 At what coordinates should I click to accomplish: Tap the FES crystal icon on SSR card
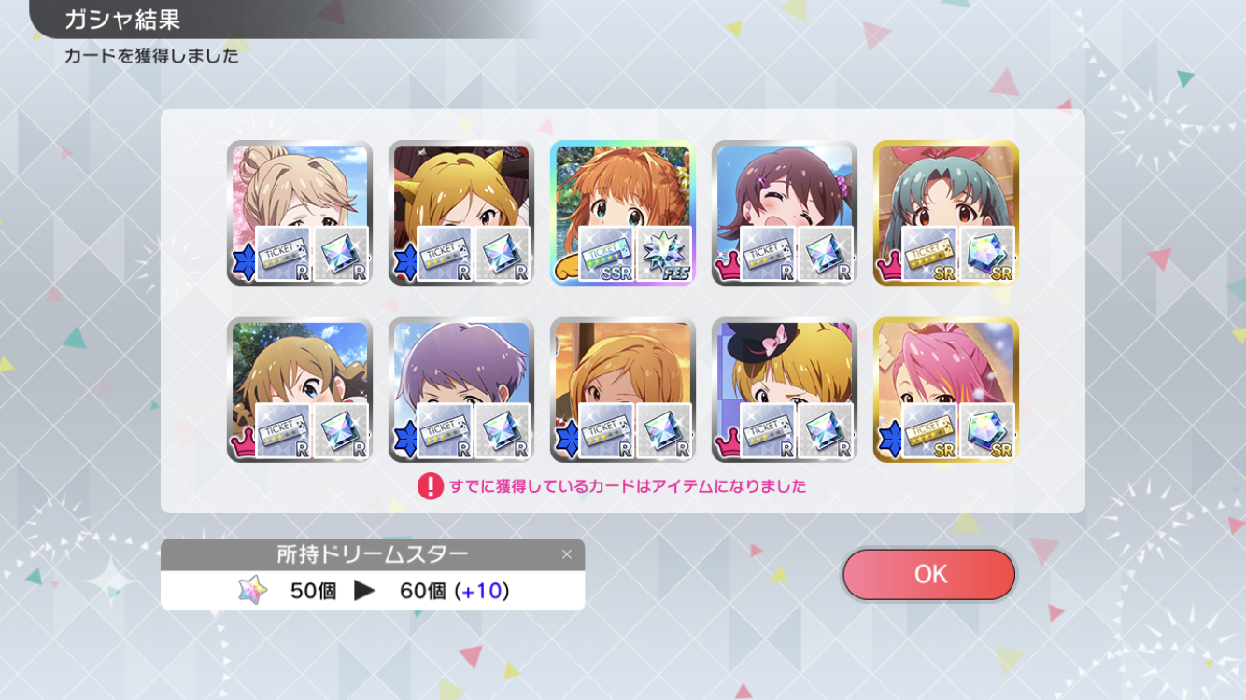pos(664,254)
